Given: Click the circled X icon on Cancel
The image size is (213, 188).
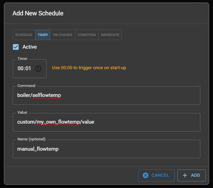Looking at the screenshot, I should coord(146,175).
